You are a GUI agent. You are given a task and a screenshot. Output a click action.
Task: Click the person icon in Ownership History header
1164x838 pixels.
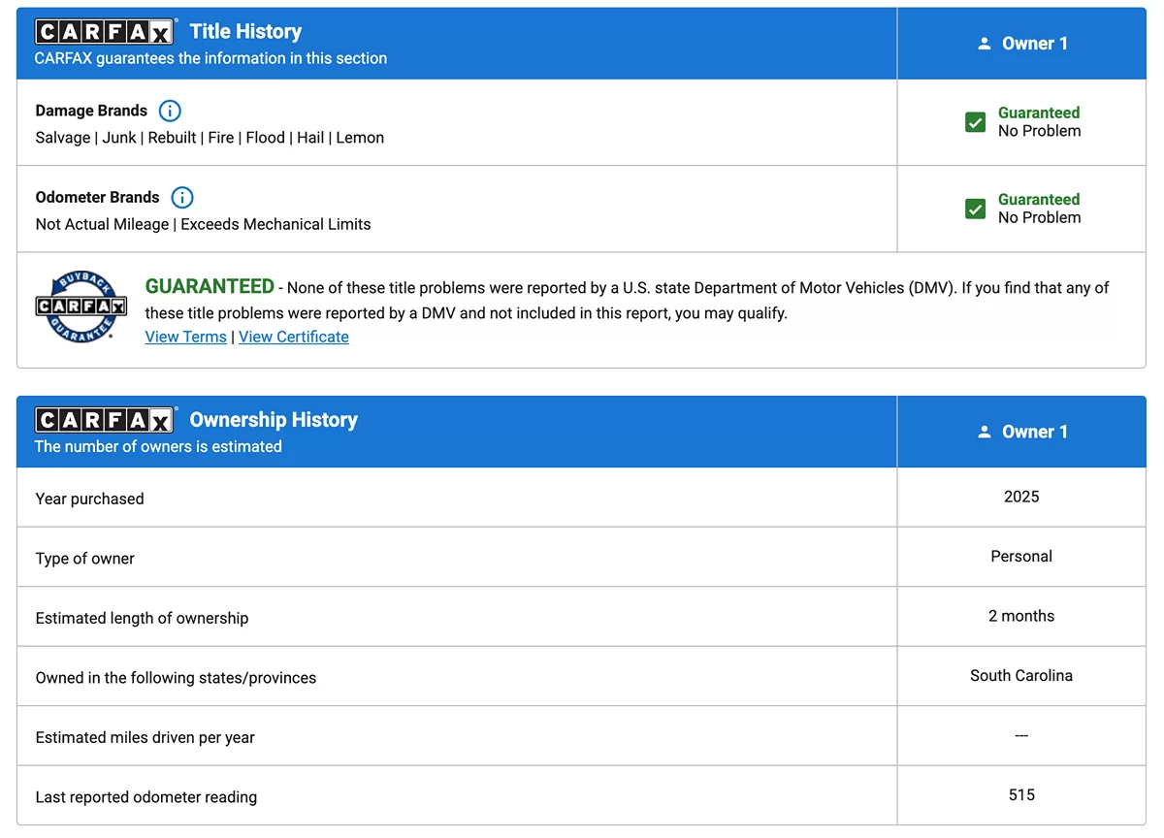(985, 433)
